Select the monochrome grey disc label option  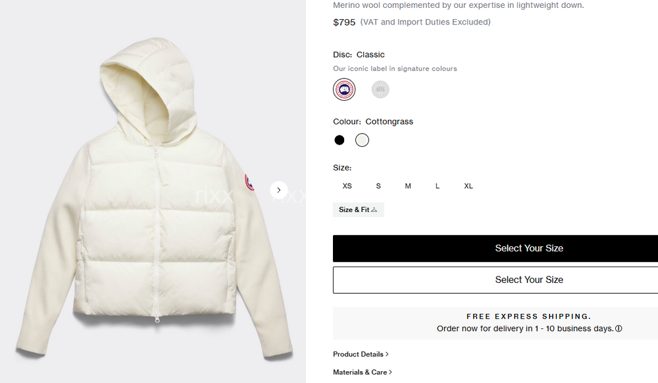(380, 89)
